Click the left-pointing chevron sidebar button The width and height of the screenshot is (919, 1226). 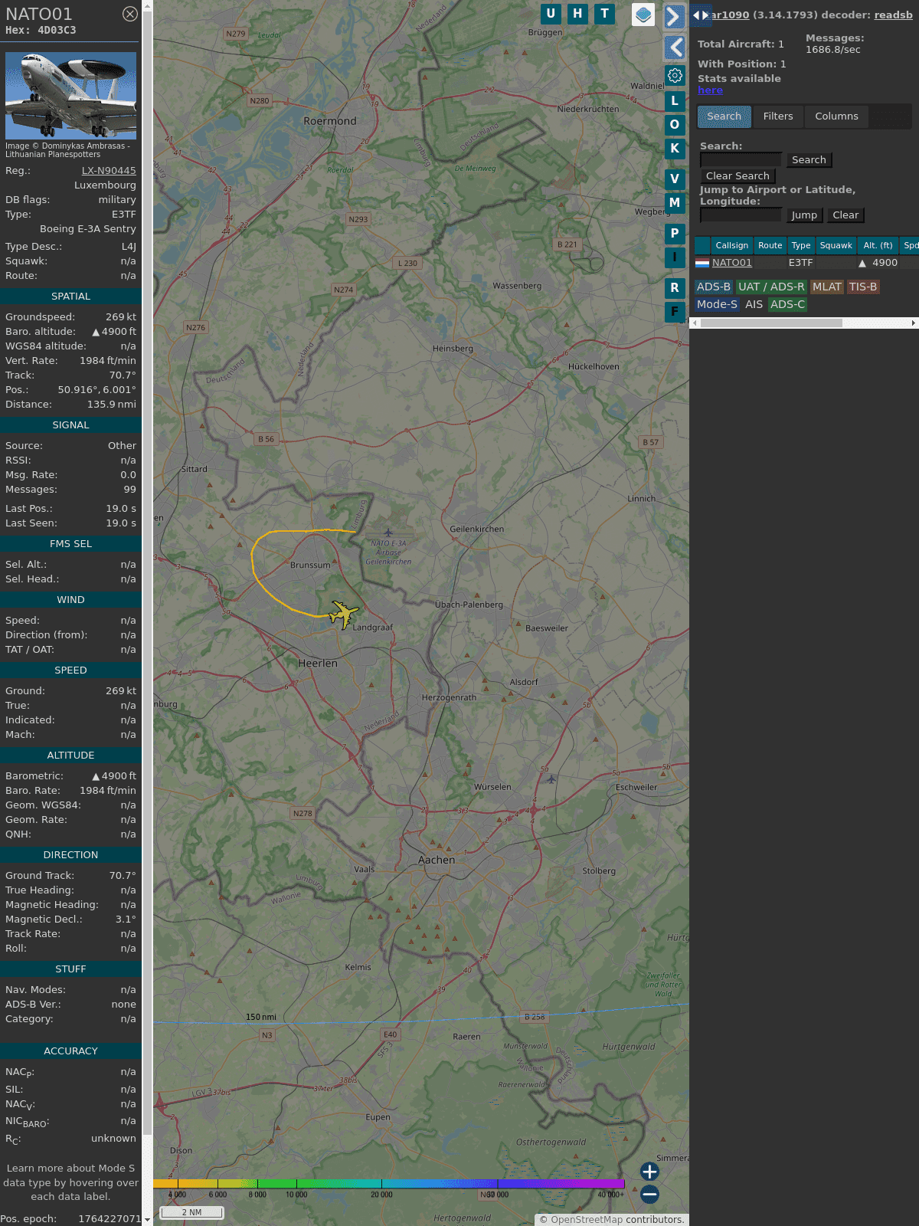[674, 48]
